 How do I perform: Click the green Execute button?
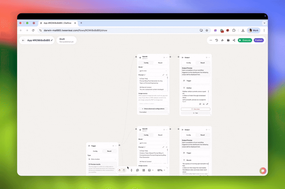(x=245, y=40)
